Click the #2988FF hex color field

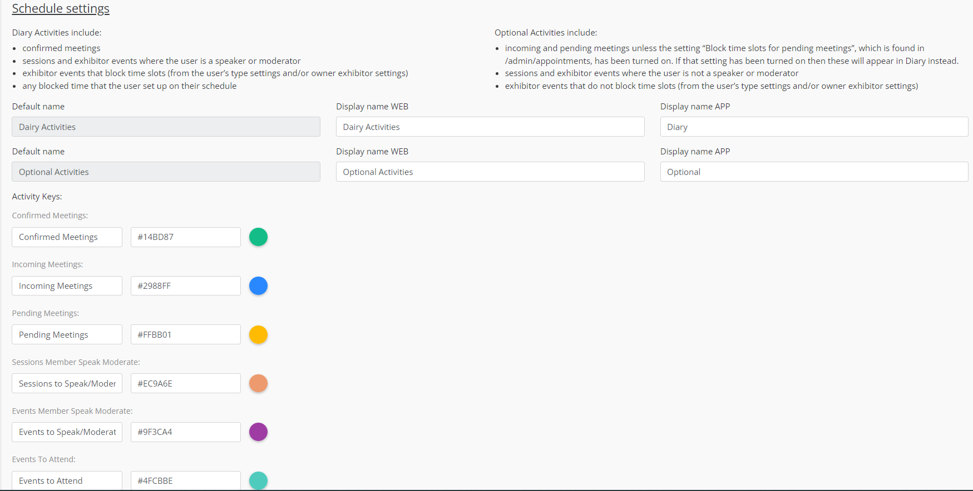[185, 286]
